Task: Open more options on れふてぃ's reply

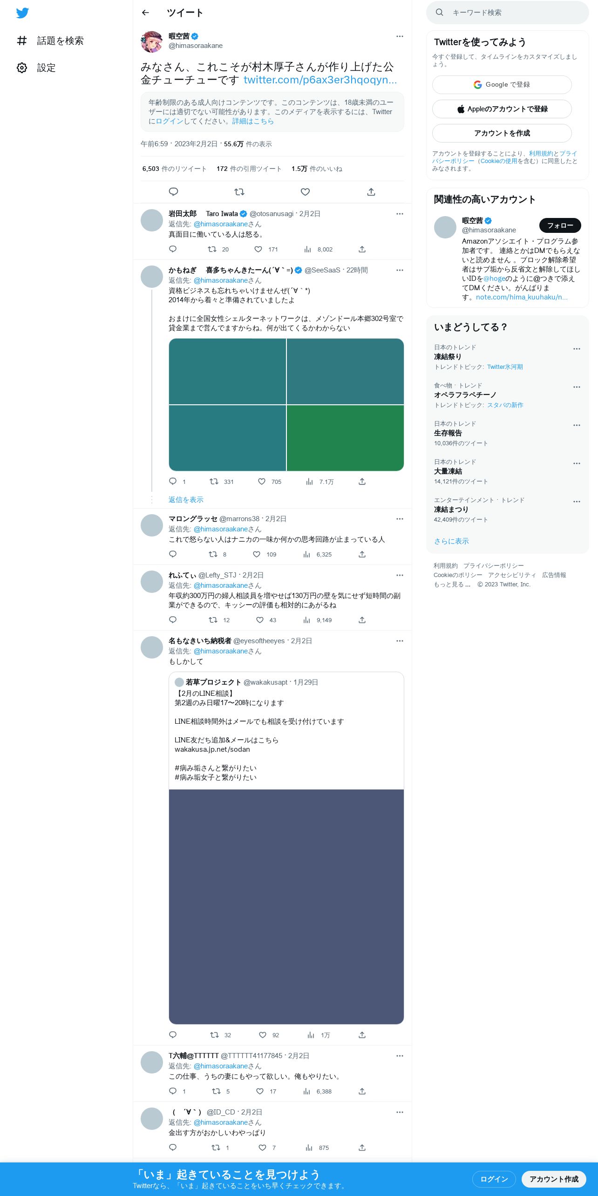Action: pos(400,575)
